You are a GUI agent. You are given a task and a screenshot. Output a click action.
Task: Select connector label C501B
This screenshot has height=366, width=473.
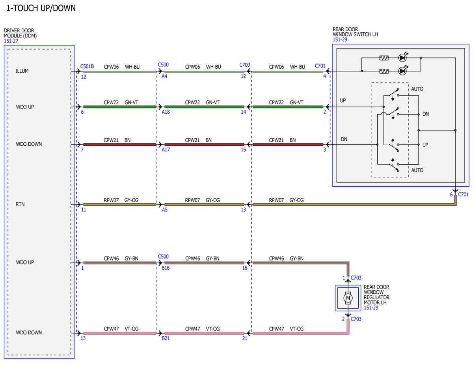point(87,66)
